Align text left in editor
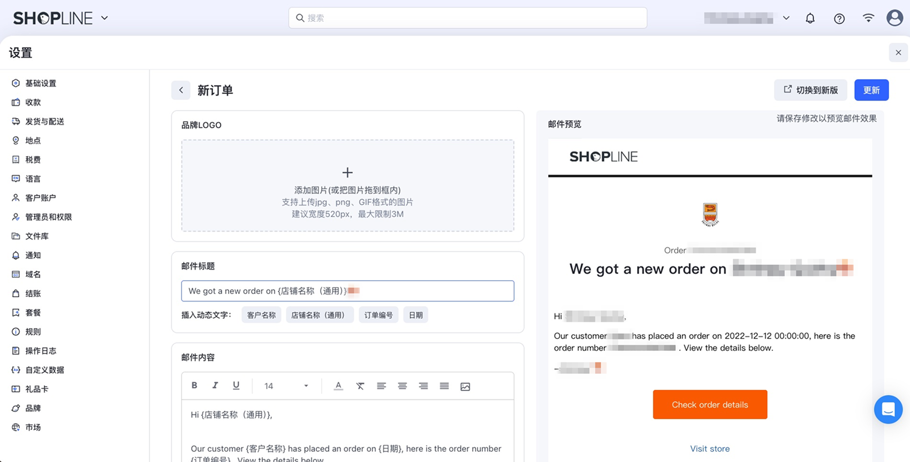Image resolution: width=910 pixels, height=462 pixels. click(x=381, y=386)
